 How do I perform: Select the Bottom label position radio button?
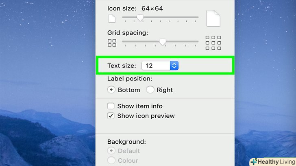click(x=111, y=90)
